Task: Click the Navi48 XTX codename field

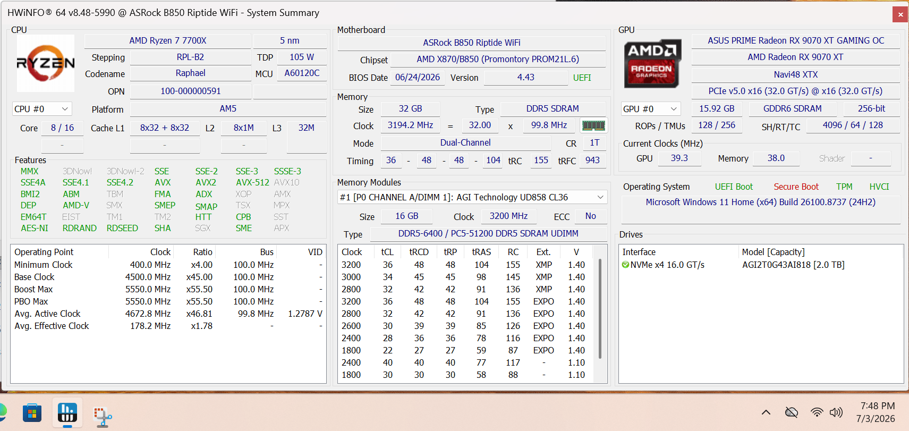Action: coord(796,75)
